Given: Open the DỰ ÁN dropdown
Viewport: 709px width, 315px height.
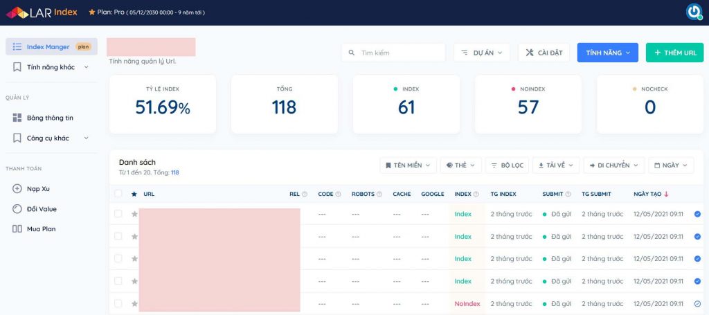Looking at the screenshot, I should [482, 53].
